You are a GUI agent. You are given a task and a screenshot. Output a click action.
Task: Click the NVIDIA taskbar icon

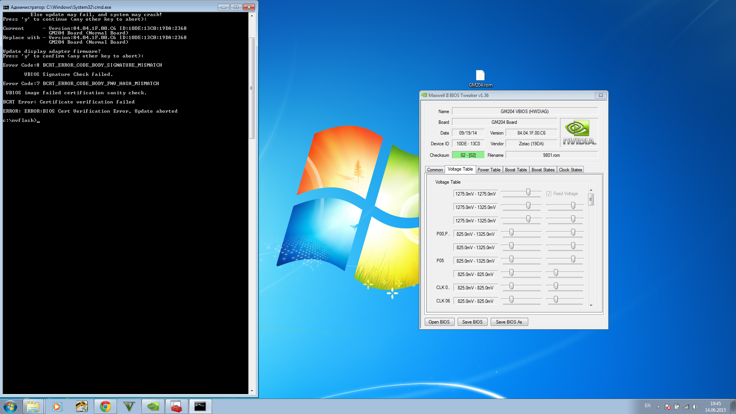coord(153,406)
